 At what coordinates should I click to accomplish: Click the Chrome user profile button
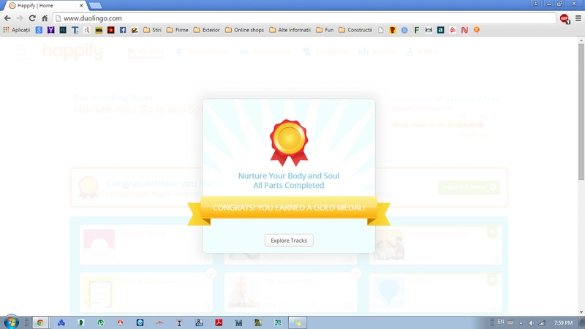coord(535,4)
